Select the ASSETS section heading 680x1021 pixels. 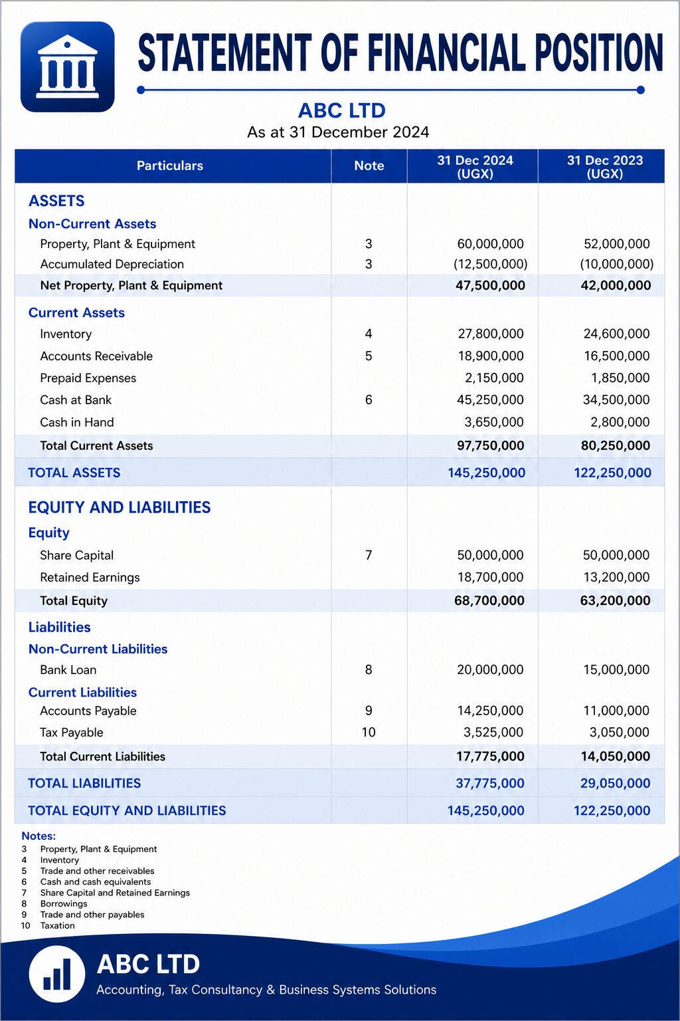pos(56,201)
